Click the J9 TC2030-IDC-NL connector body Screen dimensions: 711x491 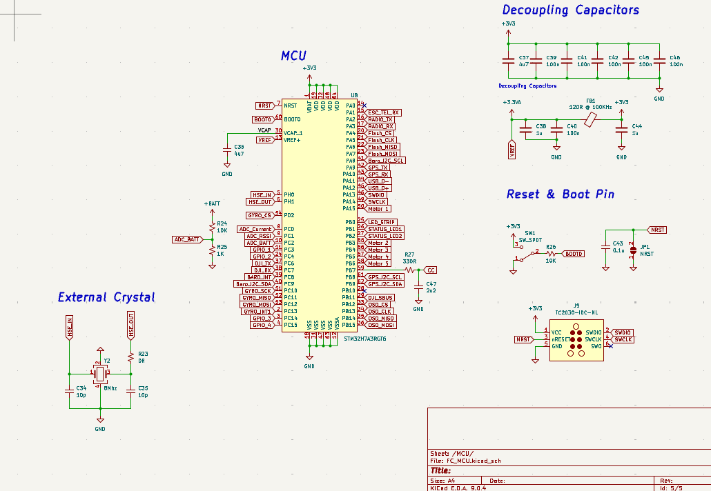coord(576,342)
